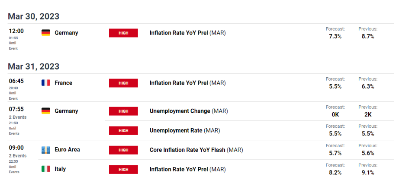The image size is (399, 183).
Task: Select the Mar 30, 2023 date header
Action: [x=33, y=16]
